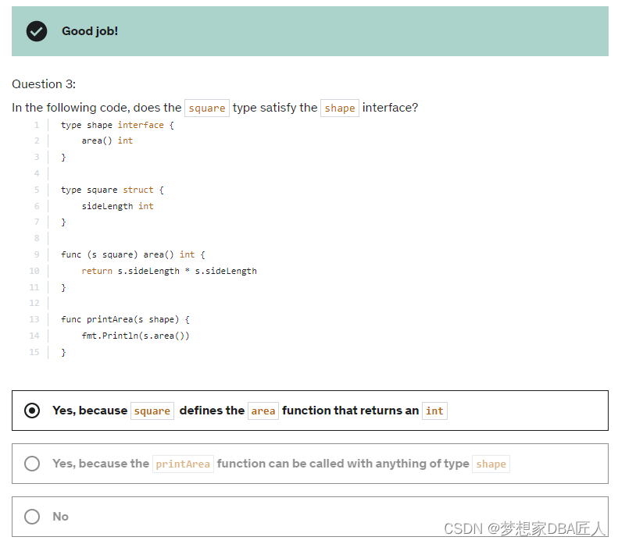Click code line 'type square struct {'
This screenshot has width=618, height=544.
[113, 190]
